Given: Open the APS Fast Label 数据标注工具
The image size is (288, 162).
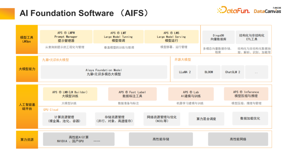Looking at the screenshot, I should click(132, 94).
